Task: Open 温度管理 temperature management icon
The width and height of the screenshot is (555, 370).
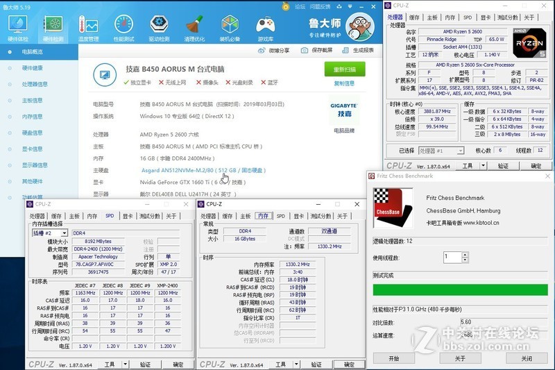Action: 89,28
